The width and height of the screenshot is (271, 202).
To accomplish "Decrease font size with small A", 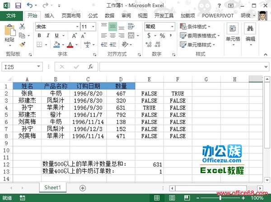I will 83,36.
